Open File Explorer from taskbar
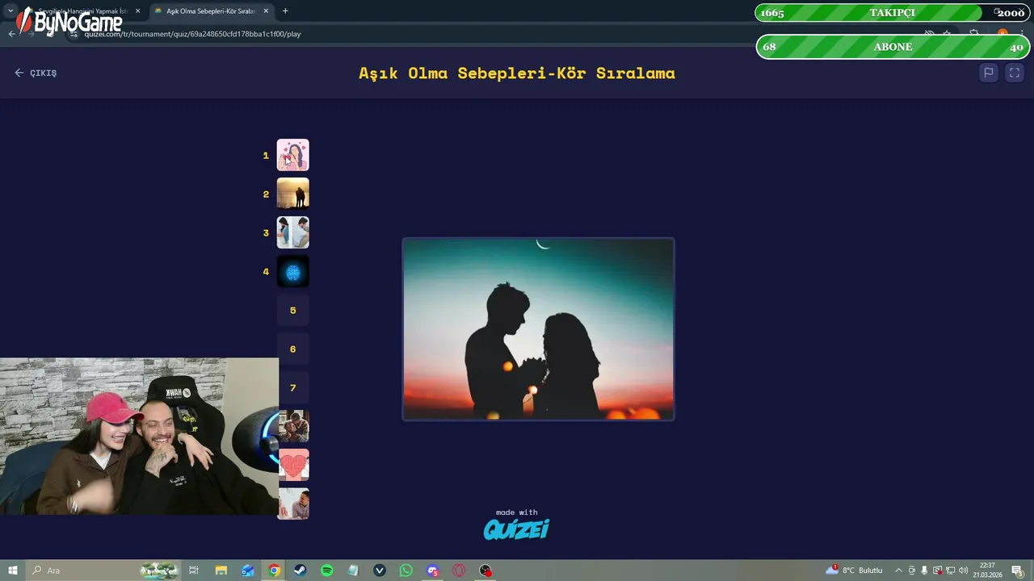 click(221, 571)
